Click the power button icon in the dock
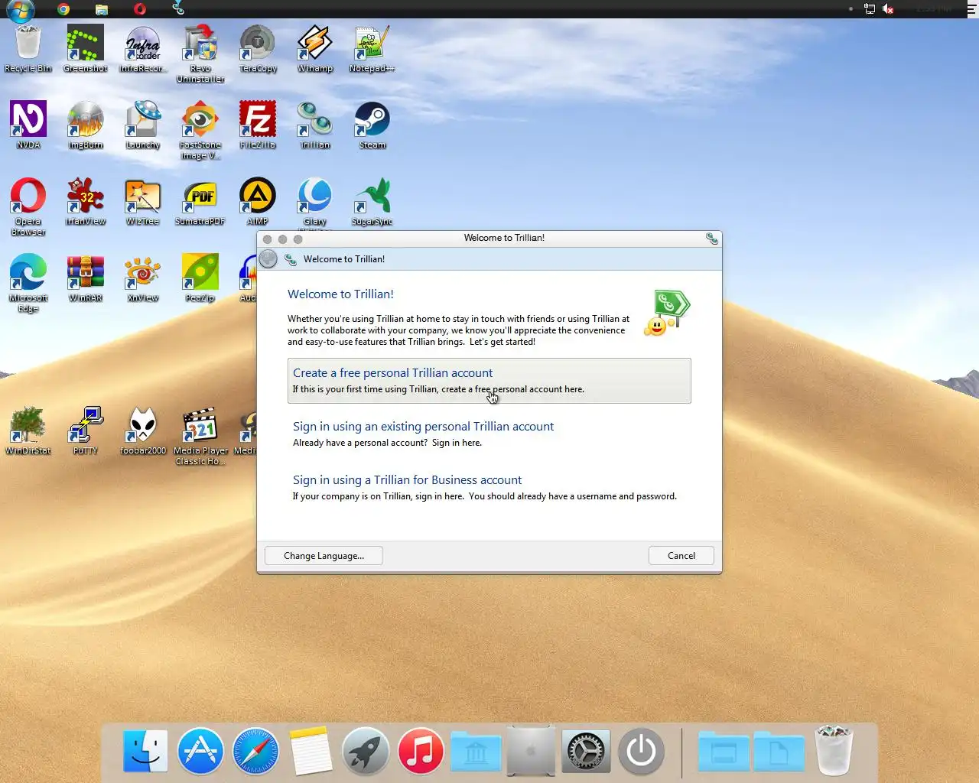The height and width of the screenshot is (783, 979). [641, 751]
